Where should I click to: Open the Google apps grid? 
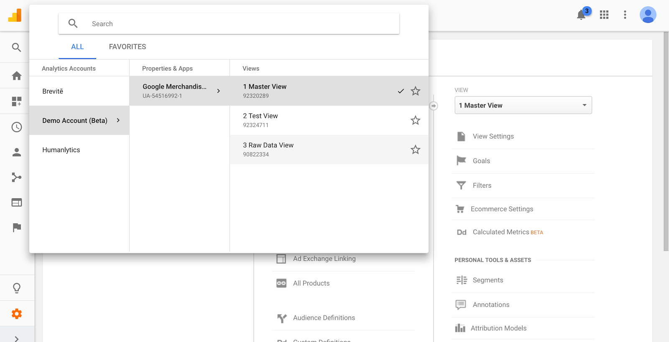(x=604, y=15)
